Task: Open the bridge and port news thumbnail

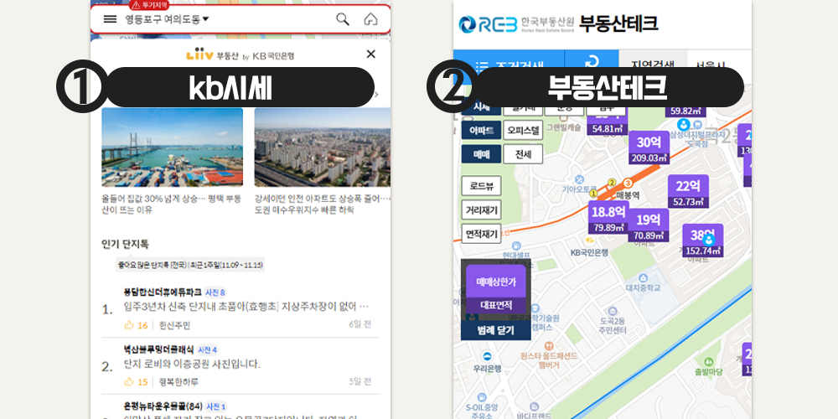Action: pos(172,147)
